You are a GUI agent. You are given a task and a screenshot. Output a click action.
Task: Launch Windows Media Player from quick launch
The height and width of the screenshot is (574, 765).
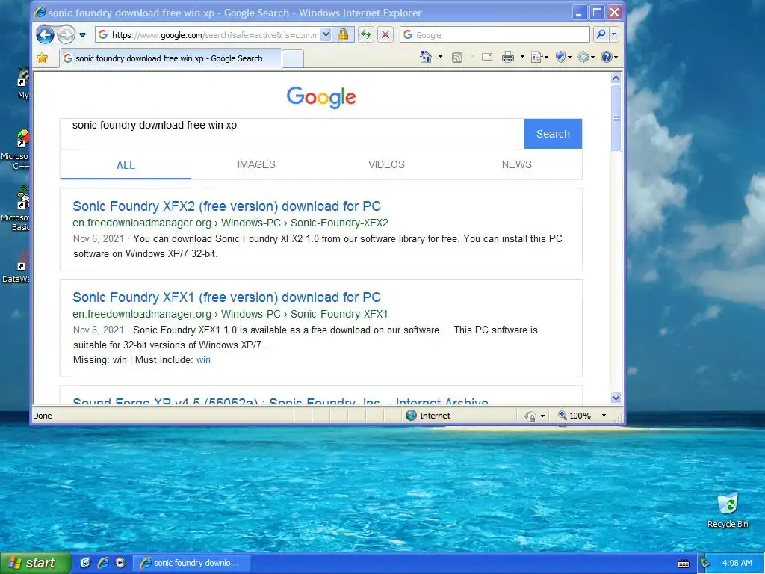click(x=120, y=563)
